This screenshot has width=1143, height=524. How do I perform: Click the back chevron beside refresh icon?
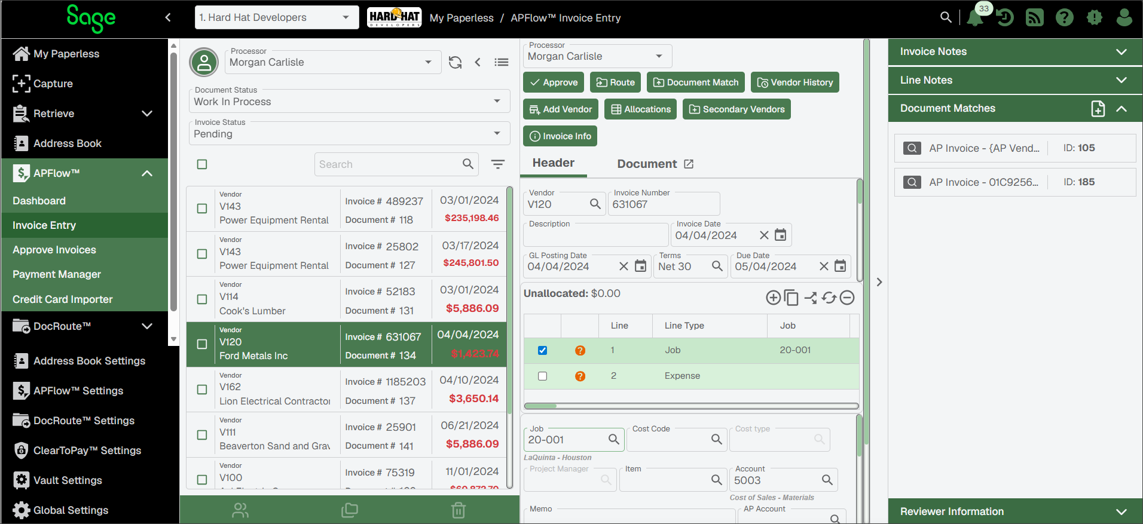pos(478,62)
